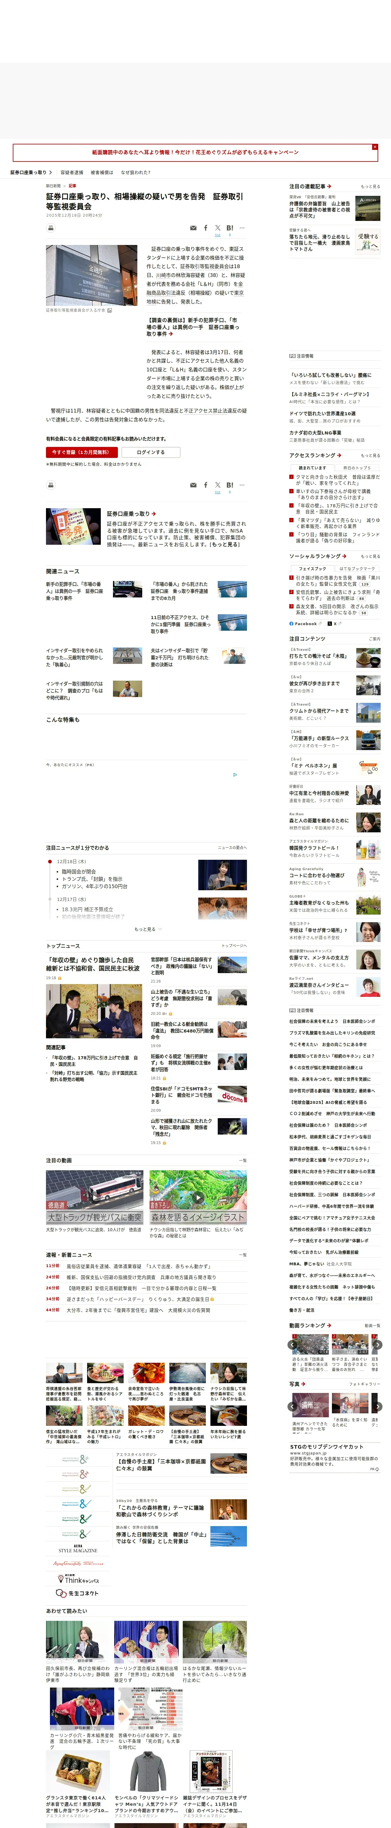Image resolution: width=391 pixels, height=1828 pixels.
Task: Play the ナウシカ forest video
Action: (198, 1198)
